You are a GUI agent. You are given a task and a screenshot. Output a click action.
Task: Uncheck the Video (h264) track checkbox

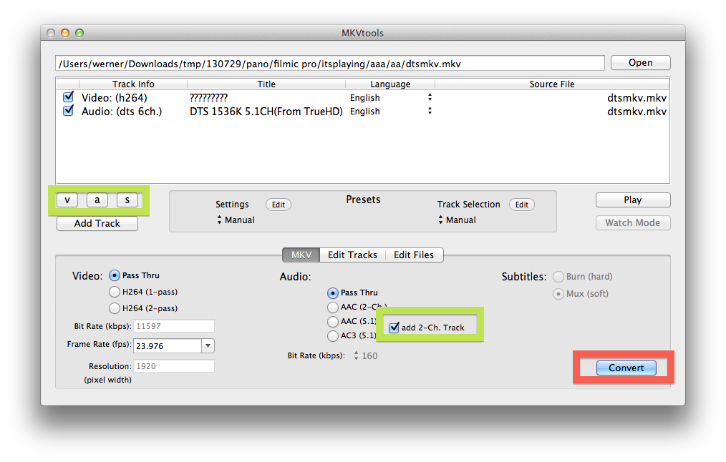tap(69, 97)
